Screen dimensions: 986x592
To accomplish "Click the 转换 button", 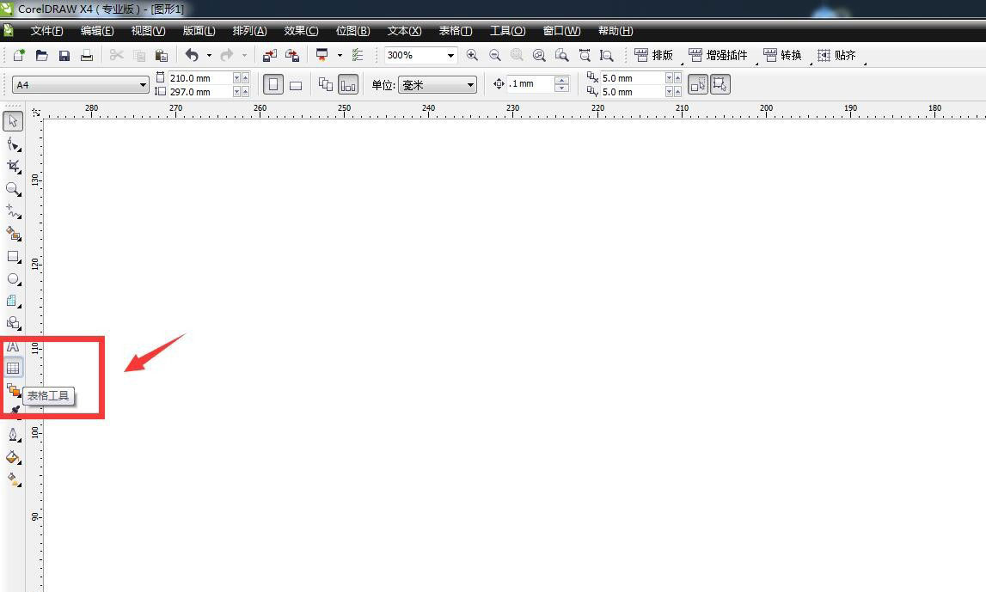I will [x=782, y=55].
